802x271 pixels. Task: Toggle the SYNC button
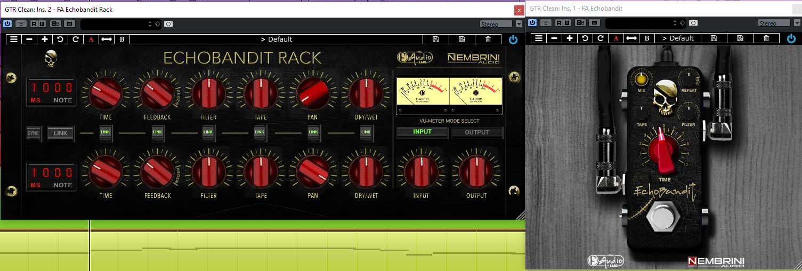point(34,133)
